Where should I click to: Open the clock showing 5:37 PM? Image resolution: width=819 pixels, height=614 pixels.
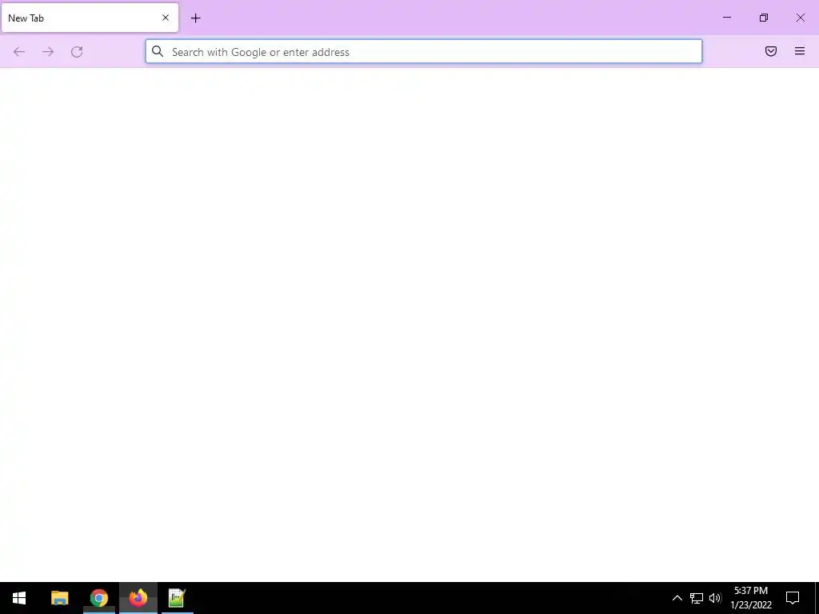(751, 598)
